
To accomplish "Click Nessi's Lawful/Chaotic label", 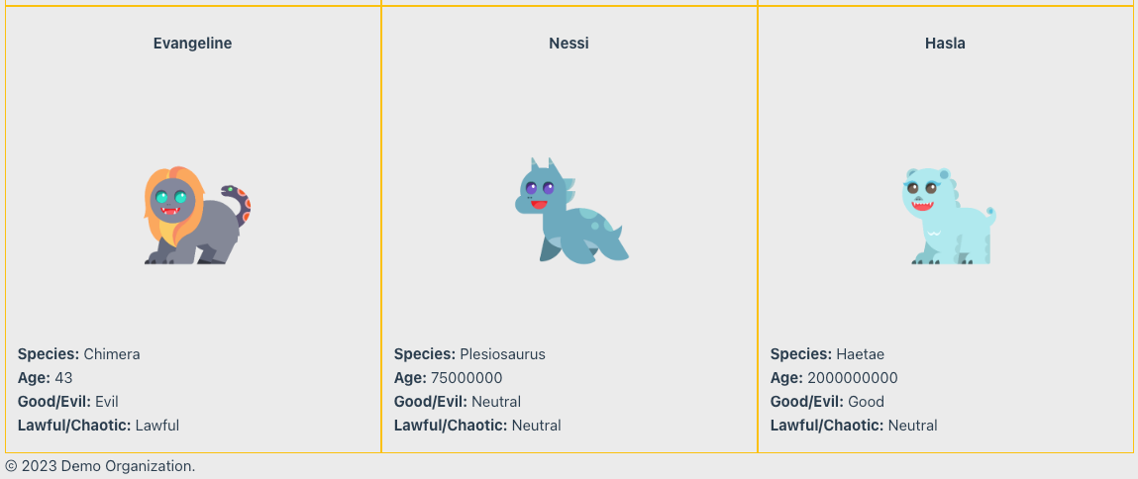I will 451,426.
